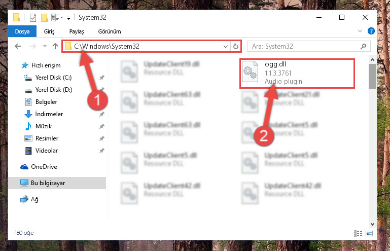Click the search magnifier icon

pyautogui.click(x=363, y=46)
